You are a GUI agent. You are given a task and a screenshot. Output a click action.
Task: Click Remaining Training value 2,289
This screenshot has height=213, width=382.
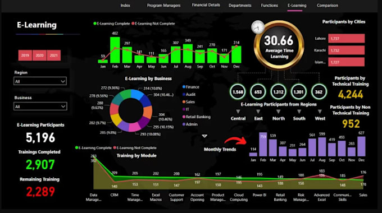coord(40,192)
